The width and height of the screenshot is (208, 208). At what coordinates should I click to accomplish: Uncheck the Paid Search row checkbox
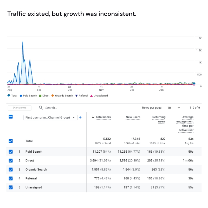(x=10, y=152)
